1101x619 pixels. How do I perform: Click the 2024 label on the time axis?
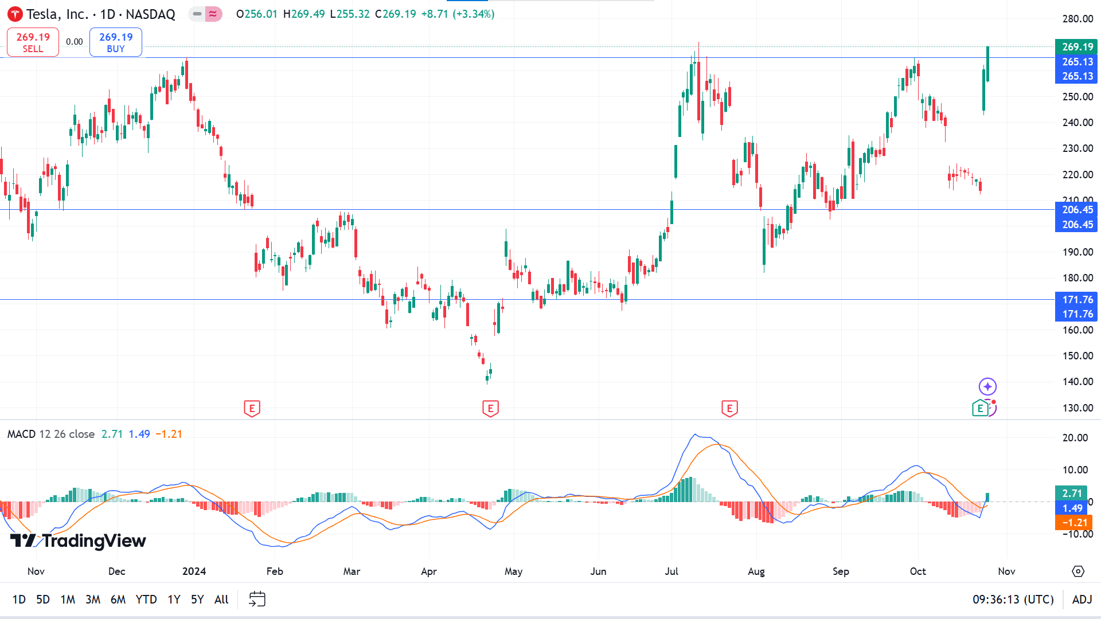tap(194, 571)
